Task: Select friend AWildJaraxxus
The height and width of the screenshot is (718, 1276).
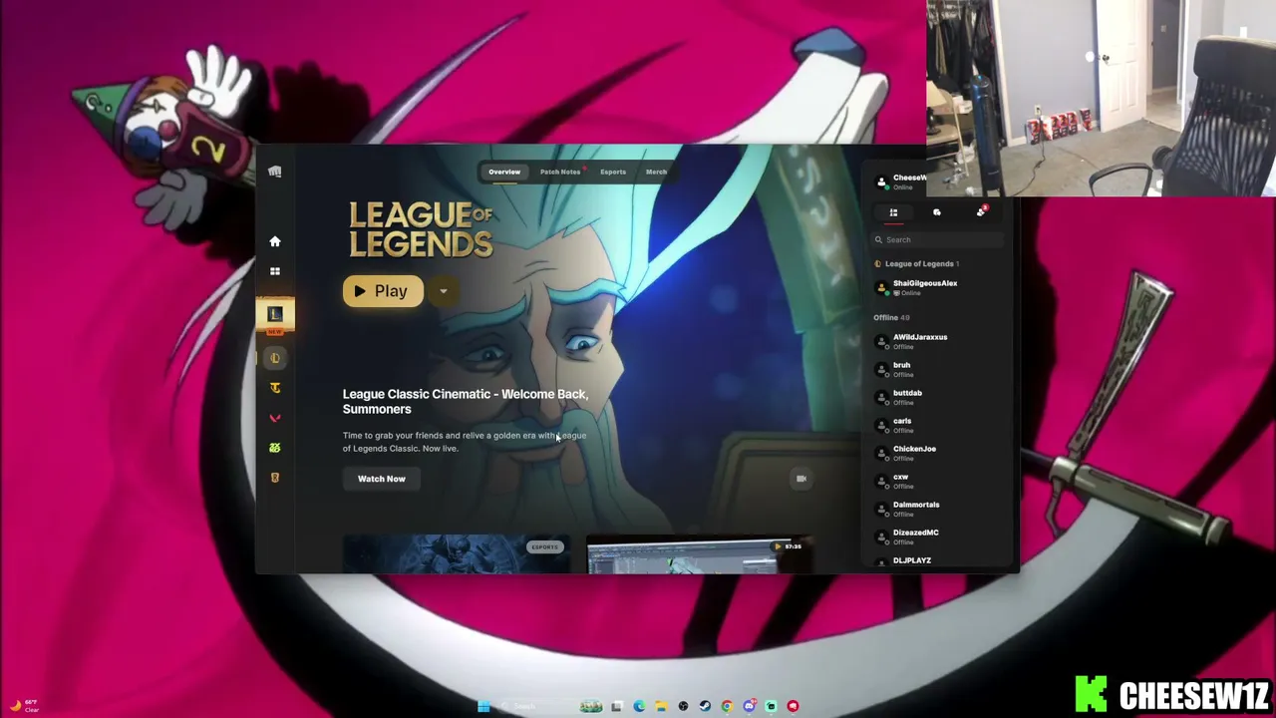Action: 939,342
